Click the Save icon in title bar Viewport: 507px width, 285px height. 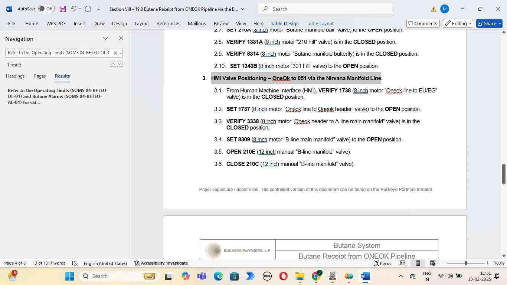63,9
